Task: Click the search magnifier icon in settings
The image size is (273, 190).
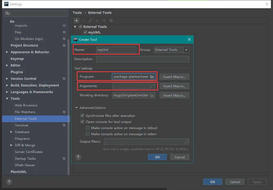Action: 7,13
